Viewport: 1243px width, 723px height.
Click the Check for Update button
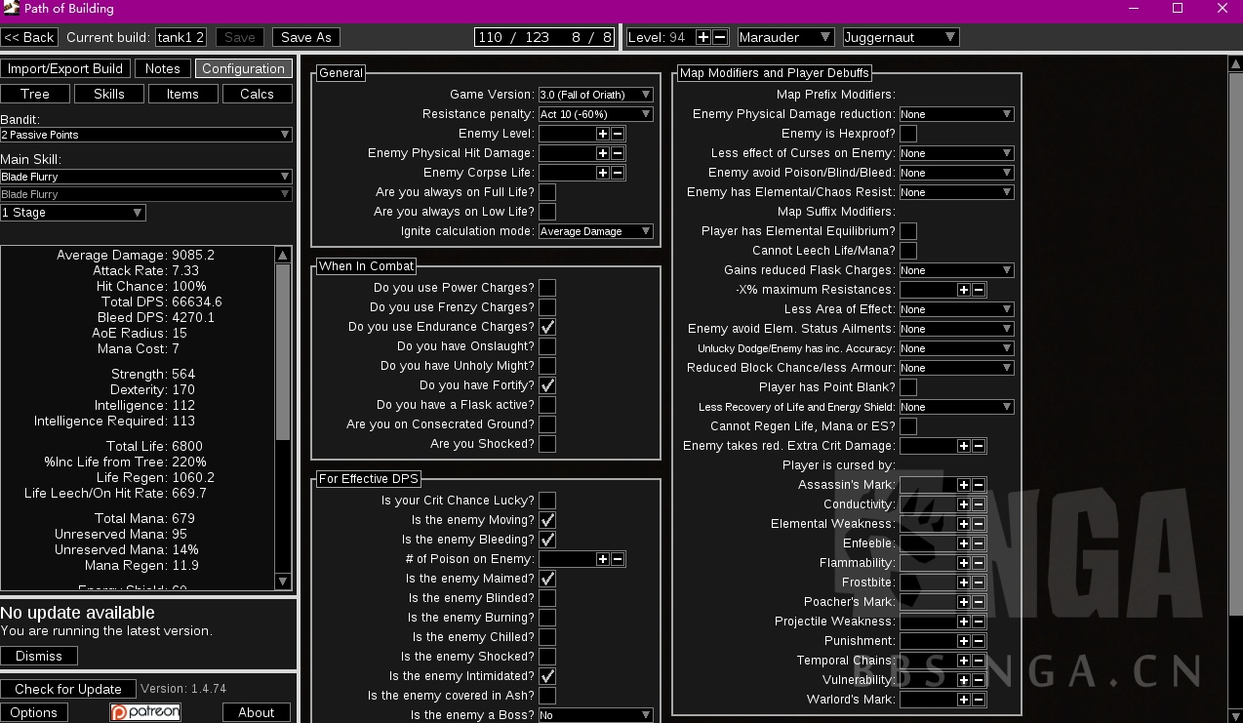point(67,689)
